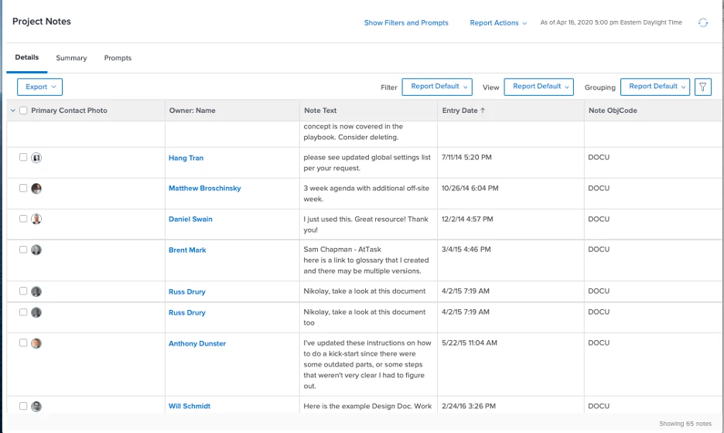Click the entry date '7/11/14 5:20 PM'
Screen dimensions: 724x433
click(x=466, y=158)
